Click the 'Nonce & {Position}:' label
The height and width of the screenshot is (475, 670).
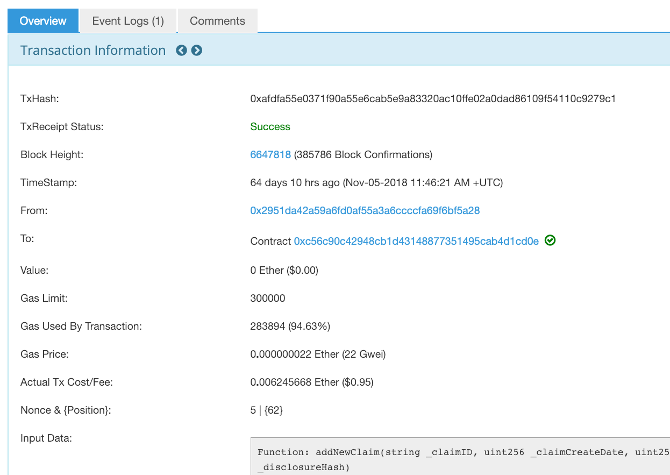click(x=66, y=410)
